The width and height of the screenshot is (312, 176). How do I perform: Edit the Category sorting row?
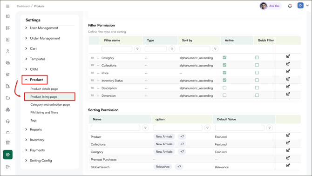point(288,150)
